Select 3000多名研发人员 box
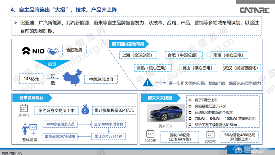Screen dimensions: 275x155 point(60,124)
